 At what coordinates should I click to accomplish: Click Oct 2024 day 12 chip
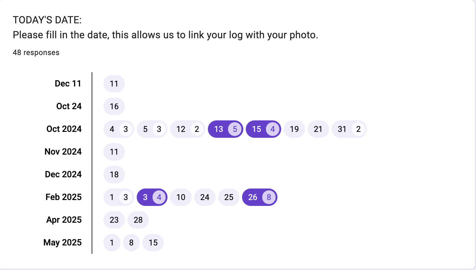pos(187,129)
